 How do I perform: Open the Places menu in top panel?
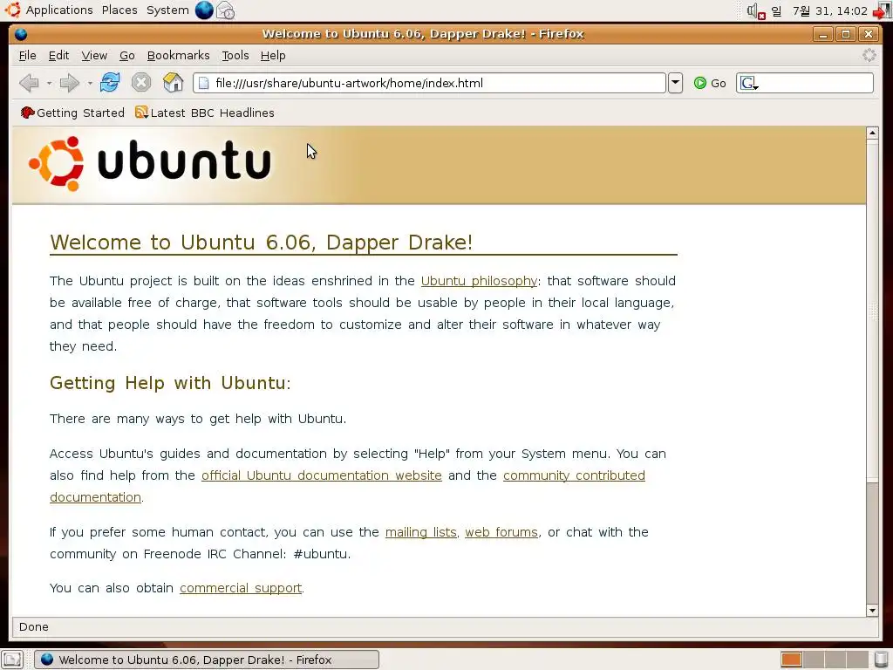(119, 10)
